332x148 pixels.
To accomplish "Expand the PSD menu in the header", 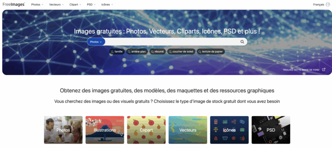I will 91,5.
